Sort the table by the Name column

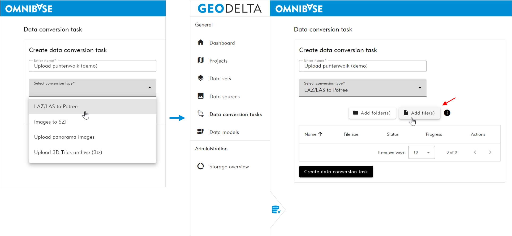click(313, 134)
